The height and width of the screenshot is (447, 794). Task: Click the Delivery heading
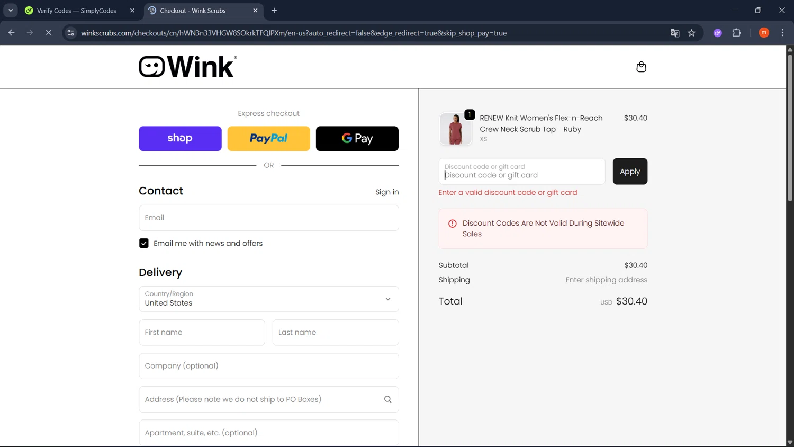pyautogui.click(x=160, y=272)
